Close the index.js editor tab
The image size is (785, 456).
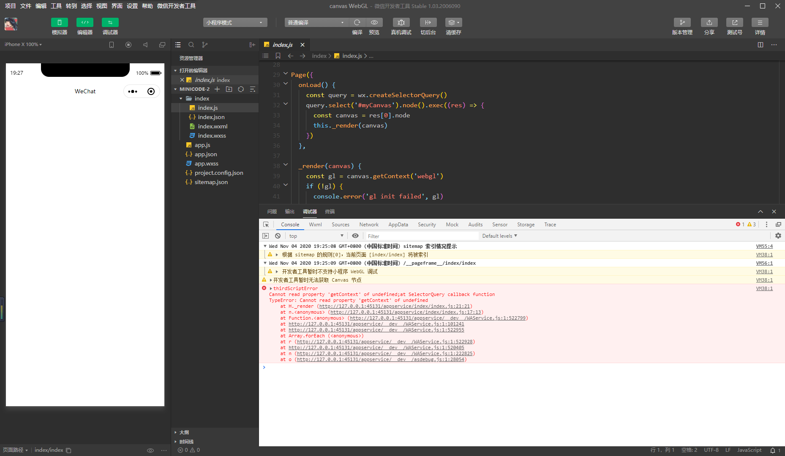click(303, 45)
